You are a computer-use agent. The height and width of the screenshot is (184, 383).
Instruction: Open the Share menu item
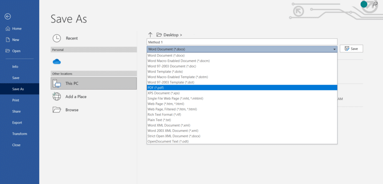click(x=16, y=111)
